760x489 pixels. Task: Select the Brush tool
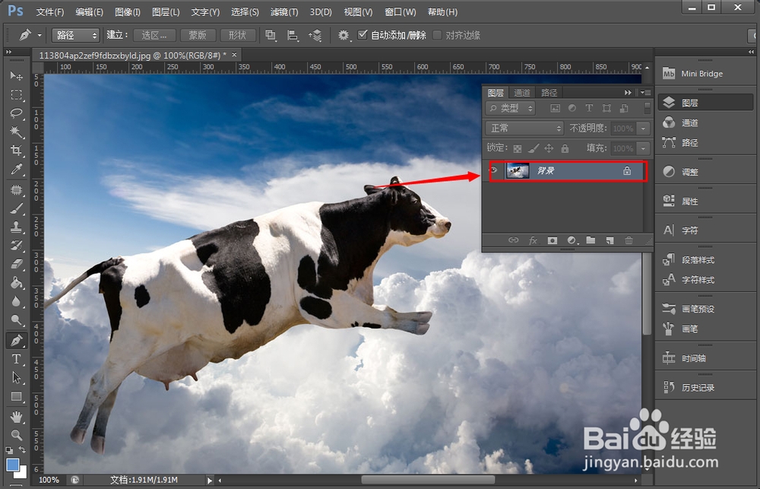tap(17, 208)
